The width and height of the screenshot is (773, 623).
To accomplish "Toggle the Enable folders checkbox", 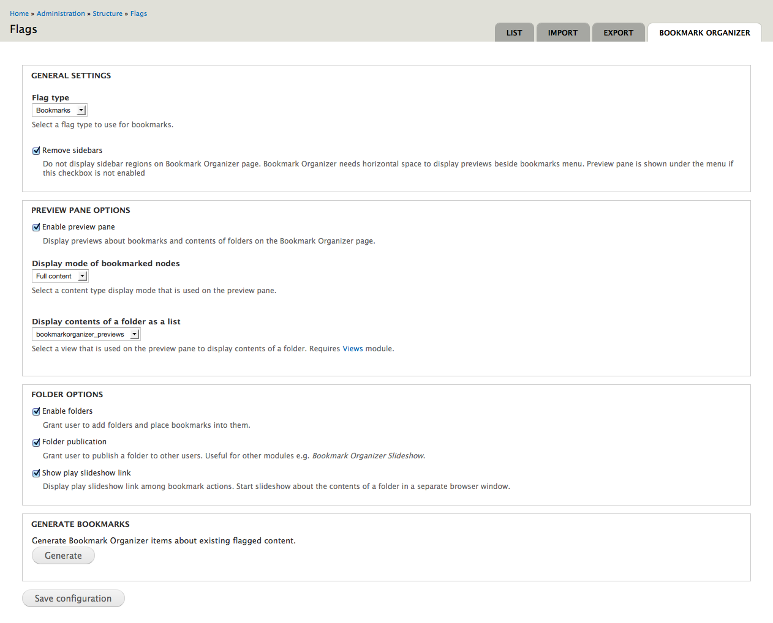I will coord(36,411).
